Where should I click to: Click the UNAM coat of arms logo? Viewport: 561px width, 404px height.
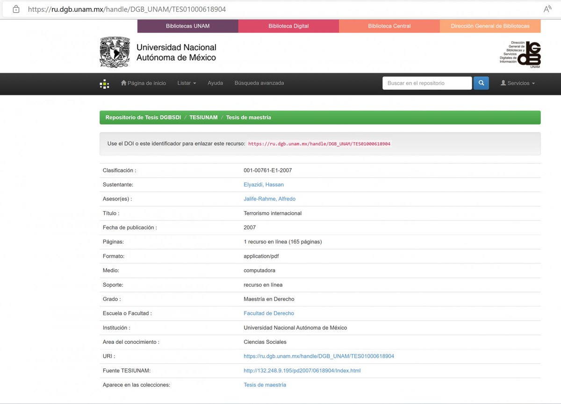(115, 53)
